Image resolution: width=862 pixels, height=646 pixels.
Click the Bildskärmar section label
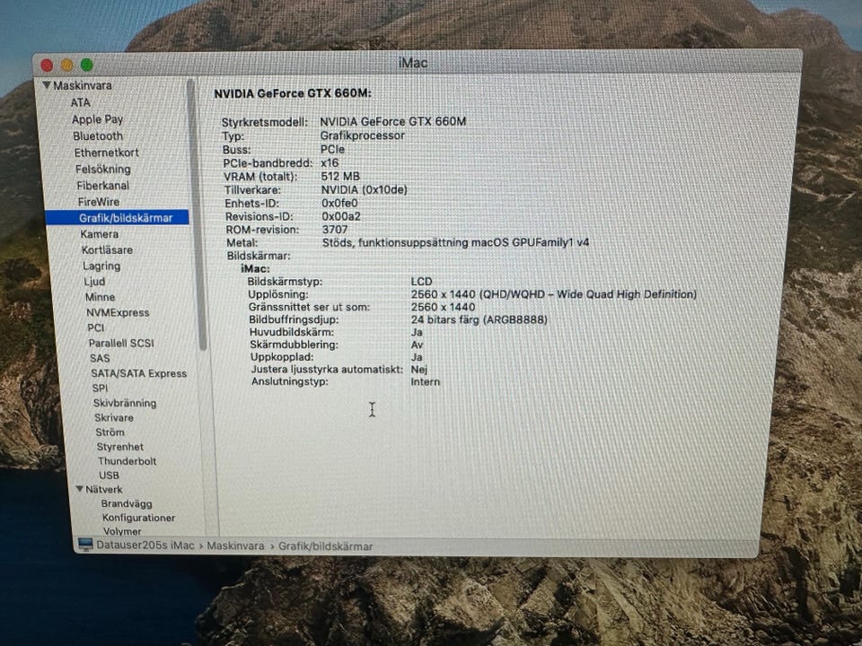[x=259, y=256]
